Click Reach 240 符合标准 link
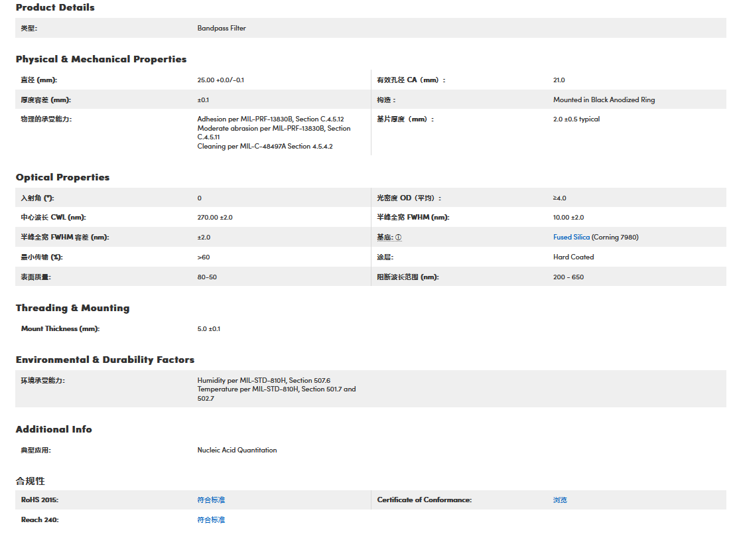This screenshot has height=544, width=733. tap(211, 520)
